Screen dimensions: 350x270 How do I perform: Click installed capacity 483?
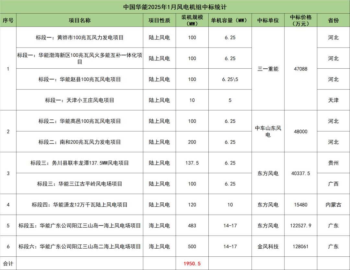click(x=192, y=225)
